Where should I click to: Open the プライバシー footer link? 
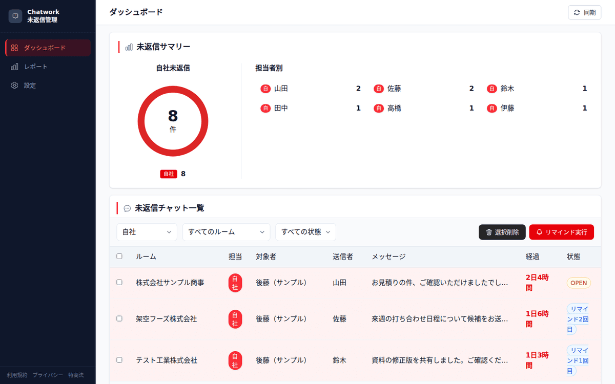tap(48, 375)
